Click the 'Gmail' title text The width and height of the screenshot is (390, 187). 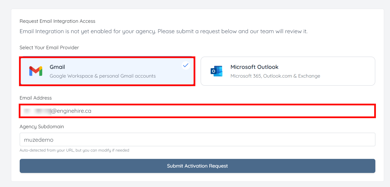click(57, 67)
